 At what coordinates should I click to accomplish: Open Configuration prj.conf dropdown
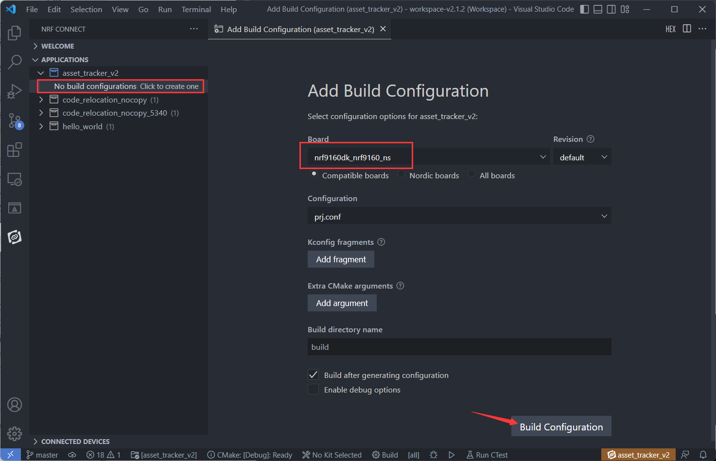click(459, 216)
